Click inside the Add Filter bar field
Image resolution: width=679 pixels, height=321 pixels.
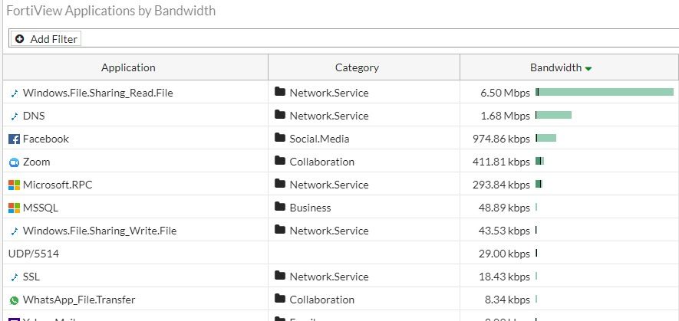tap(376, 38)
